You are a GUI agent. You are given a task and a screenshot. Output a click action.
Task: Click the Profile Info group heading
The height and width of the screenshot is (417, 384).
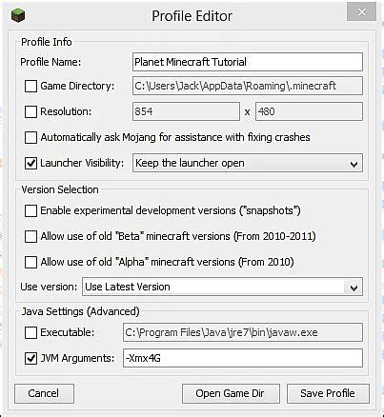[x=47, y=42]
